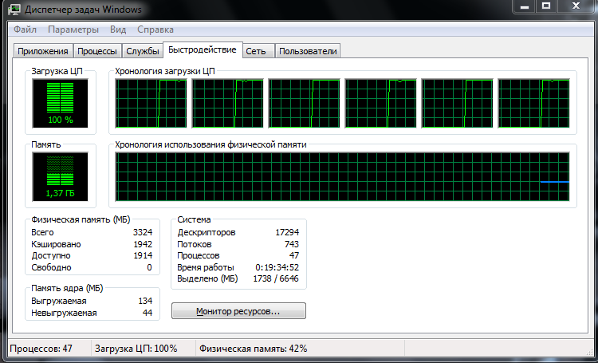Switch to the Процессы tab
598x363 pixels.
point(96,51)
